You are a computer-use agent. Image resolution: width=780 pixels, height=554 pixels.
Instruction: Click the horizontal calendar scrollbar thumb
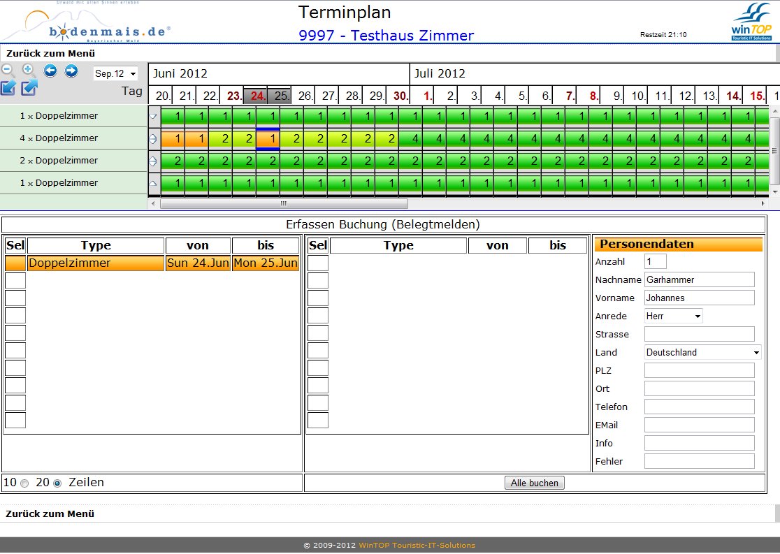[284, 203]
